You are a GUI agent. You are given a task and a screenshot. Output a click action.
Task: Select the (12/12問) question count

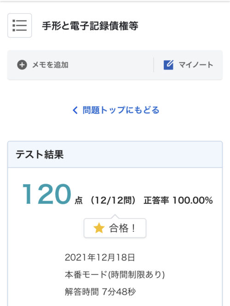pyautogui.click(x=113, y=201)
